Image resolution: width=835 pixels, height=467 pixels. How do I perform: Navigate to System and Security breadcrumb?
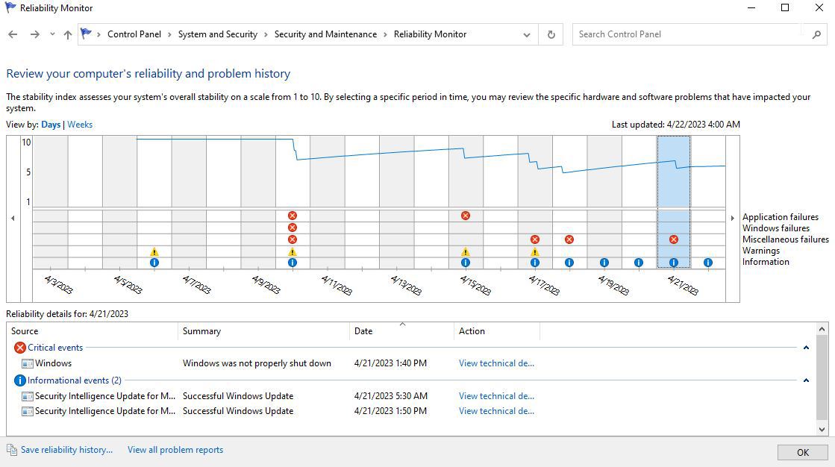218,34
